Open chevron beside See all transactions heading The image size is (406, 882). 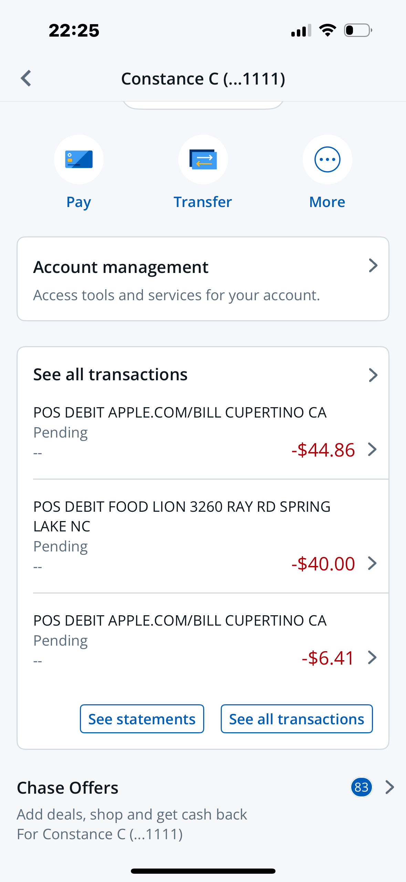(373, 375)
